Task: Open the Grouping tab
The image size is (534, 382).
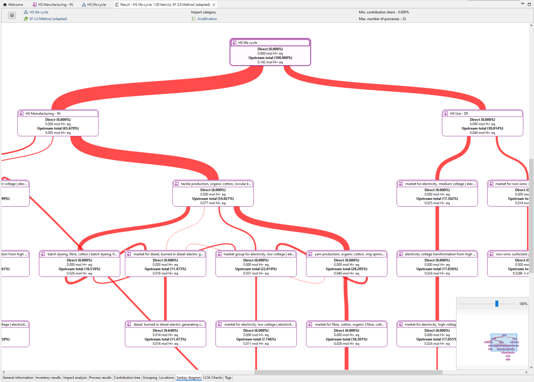Action: pyautogui.click(x=150, y=378)
